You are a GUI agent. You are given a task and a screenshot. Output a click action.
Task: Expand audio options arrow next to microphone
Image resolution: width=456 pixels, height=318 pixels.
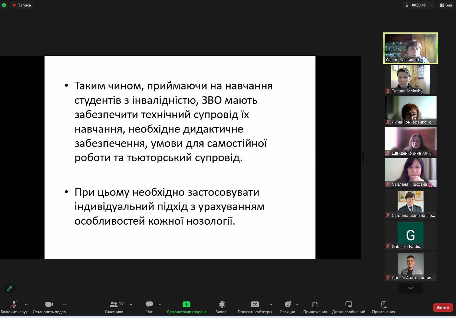(x=26, y=304)
